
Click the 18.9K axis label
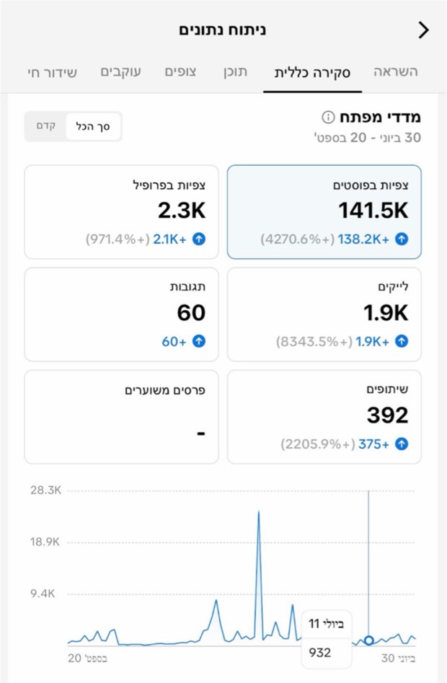[x=45, y=542]
